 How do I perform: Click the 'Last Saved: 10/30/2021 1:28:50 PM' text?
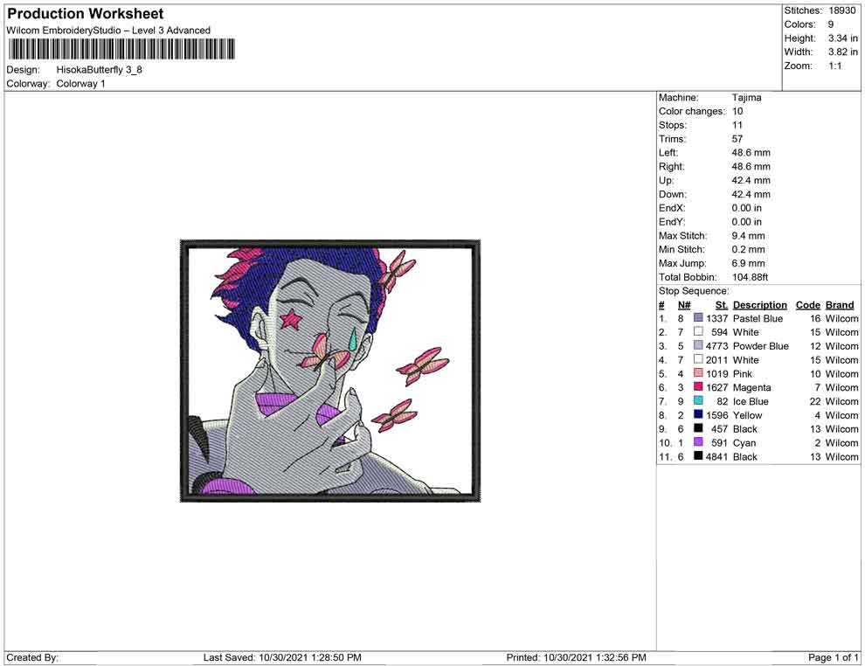[282, 657]
